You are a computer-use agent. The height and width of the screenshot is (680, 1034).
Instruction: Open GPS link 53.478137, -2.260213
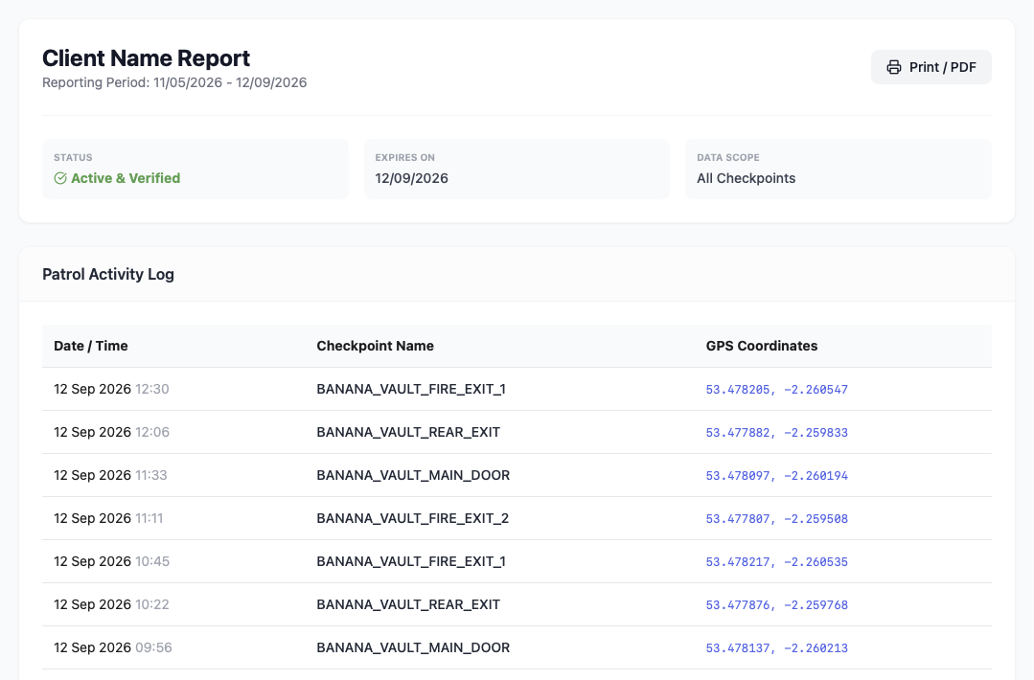tap(777, 648)
